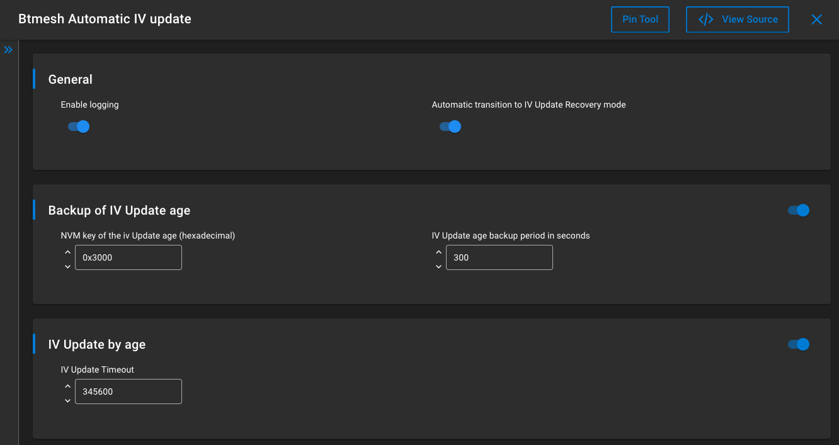Click the code icon on View Source

[705, 20]
